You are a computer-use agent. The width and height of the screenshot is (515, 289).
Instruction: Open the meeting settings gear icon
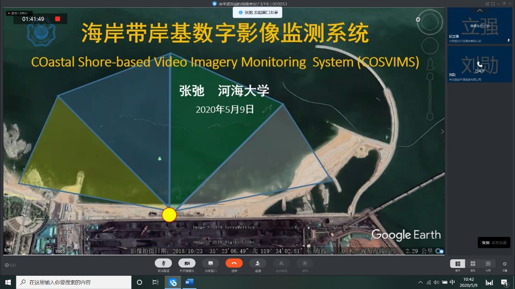(505, 264)
